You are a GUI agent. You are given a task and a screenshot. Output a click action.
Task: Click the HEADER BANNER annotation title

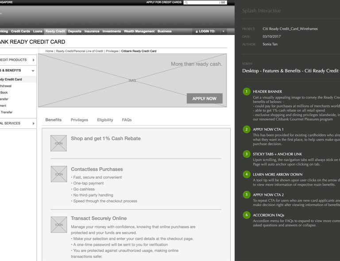click(x=267, y=92)
